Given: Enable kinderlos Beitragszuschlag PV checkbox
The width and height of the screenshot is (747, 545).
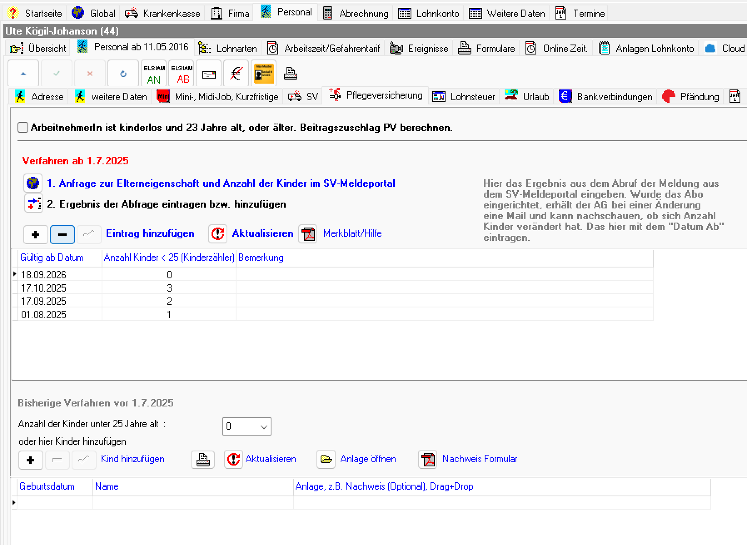Looking at the screenshot, I should 23,127.
